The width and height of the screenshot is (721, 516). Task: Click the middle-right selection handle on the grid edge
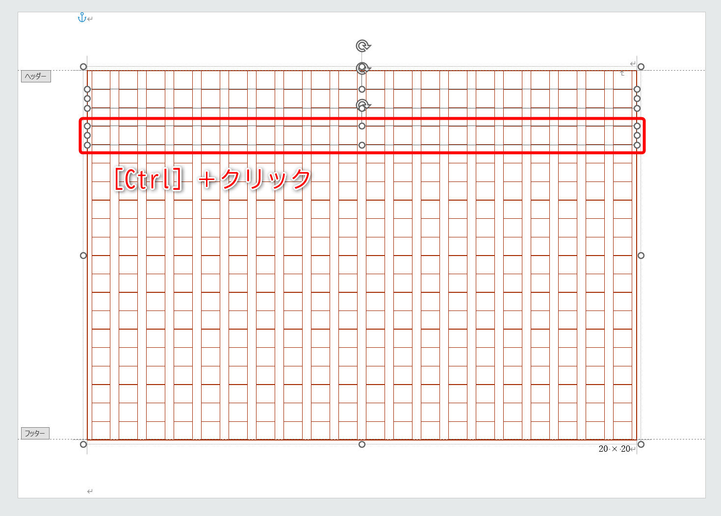click(640, 255)
